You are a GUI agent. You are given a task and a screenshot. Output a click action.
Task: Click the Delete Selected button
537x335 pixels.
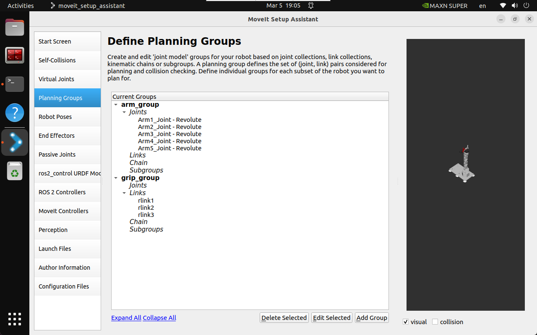(x=284, y=318)
